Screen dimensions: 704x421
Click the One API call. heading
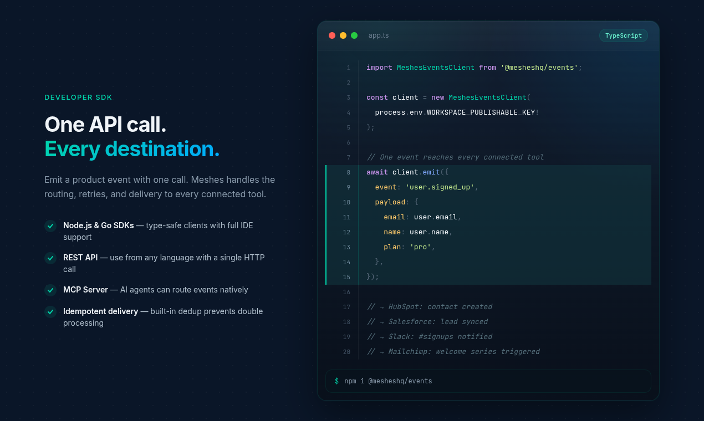tap(105, 124)
